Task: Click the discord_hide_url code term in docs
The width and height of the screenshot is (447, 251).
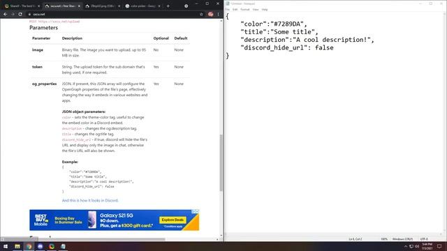Action: 76,140
